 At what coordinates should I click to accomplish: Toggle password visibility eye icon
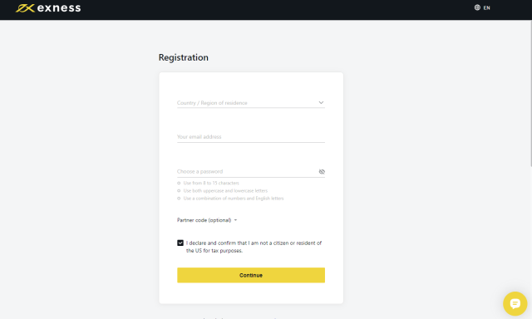pyautogui.click(x=322, y=171)
